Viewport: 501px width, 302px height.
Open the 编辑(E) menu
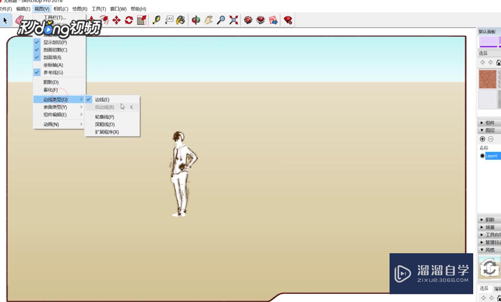(23, 9)
